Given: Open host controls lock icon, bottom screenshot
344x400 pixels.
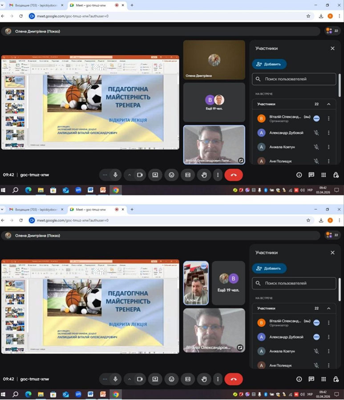Looking at the screenshot, I should click(336, 380).
